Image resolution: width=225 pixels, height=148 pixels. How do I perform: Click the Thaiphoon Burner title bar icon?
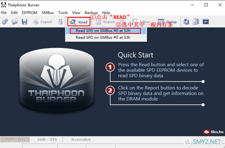pos(4,5)
